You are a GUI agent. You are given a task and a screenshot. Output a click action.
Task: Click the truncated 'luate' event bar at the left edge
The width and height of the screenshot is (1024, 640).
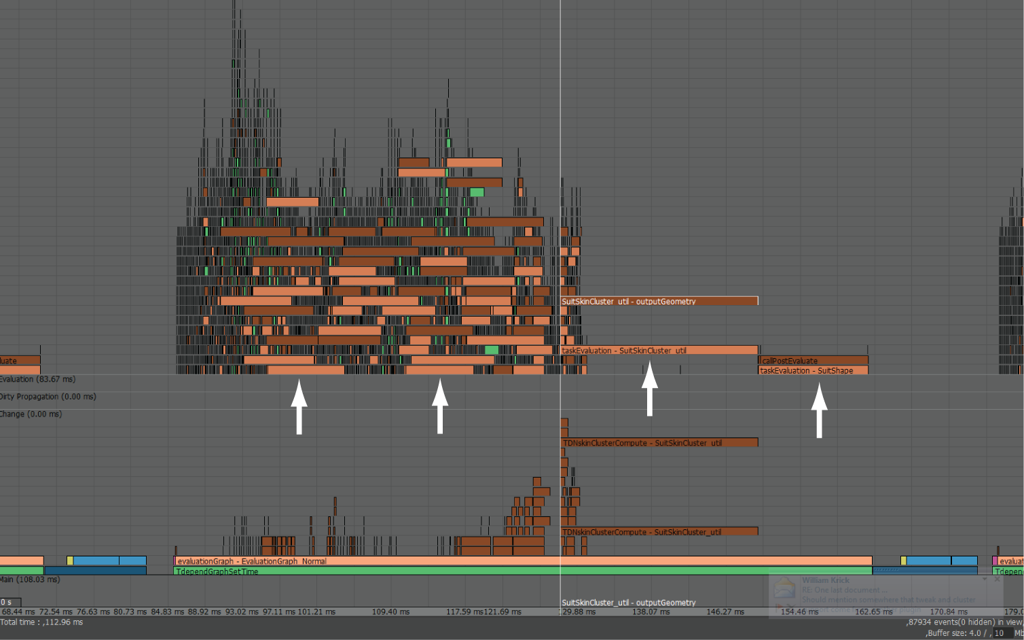(x=20, y=361)
